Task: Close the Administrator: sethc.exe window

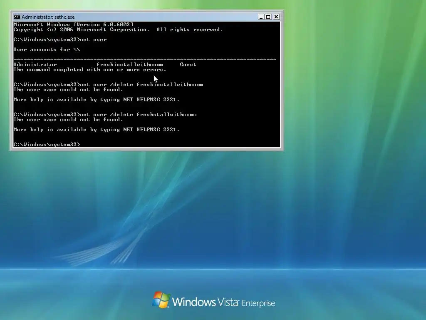Action: click(276, 17)
